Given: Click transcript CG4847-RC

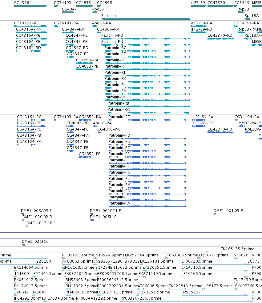Looking at the screenshot, I should pyautogui.click(x=70, y=39).
